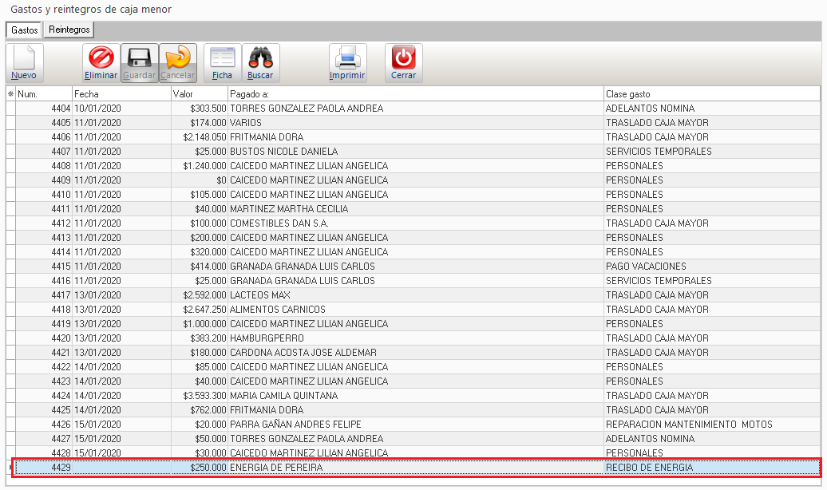
Task: Click the Valor column header
Action: pyautogui.click(x=200, y=94)
